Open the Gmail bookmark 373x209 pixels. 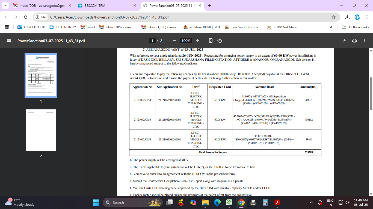click(x=88, y=27)
